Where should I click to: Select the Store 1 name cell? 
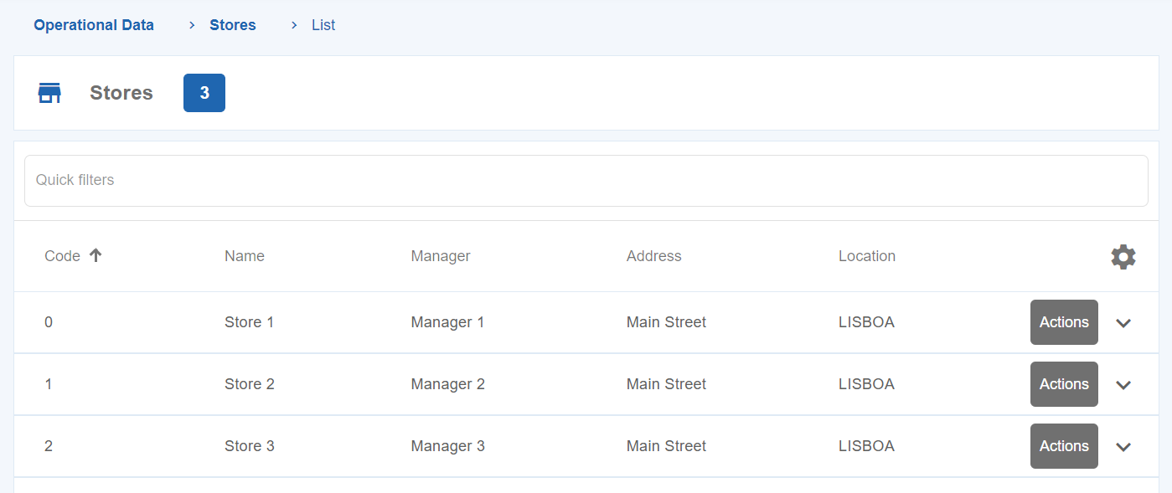[x=249, y=322]
